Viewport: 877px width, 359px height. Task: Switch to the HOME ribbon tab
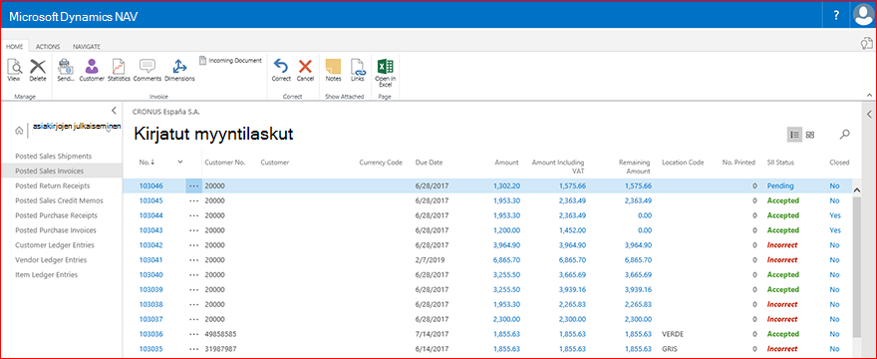[15, 47]
